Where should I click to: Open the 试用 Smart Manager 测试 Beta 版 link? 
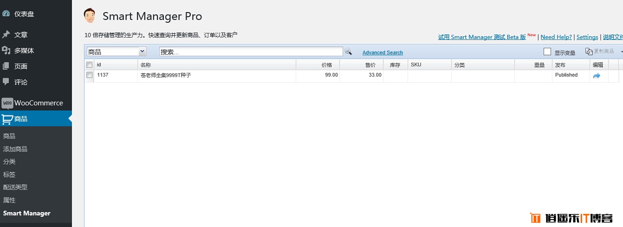pyautogui.click(x=482, y=37)
